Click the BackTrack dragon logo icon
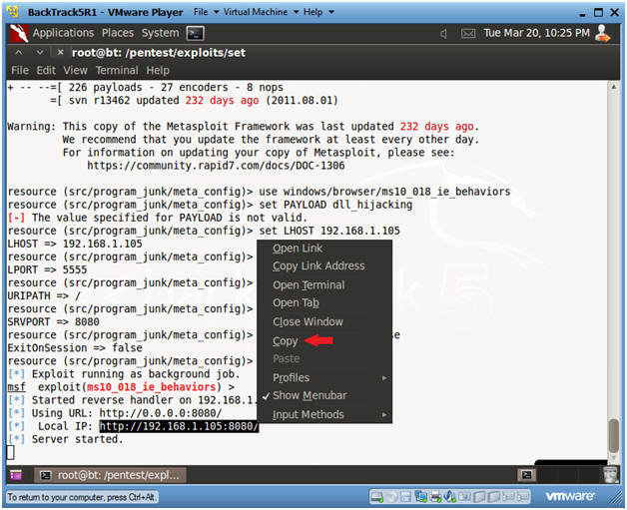This screenshot has height=510, width=627. pos(19,33)
